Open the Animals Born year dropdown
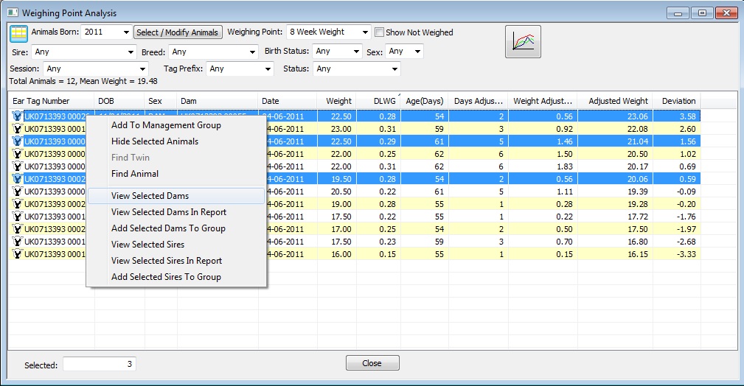Image resolution: width=744 pixels, height=386 pixels. [x=126, y=32]
